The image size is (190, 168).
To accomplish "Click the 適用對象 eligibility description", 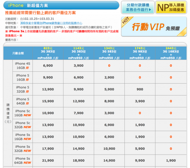I will click(66, 27).
